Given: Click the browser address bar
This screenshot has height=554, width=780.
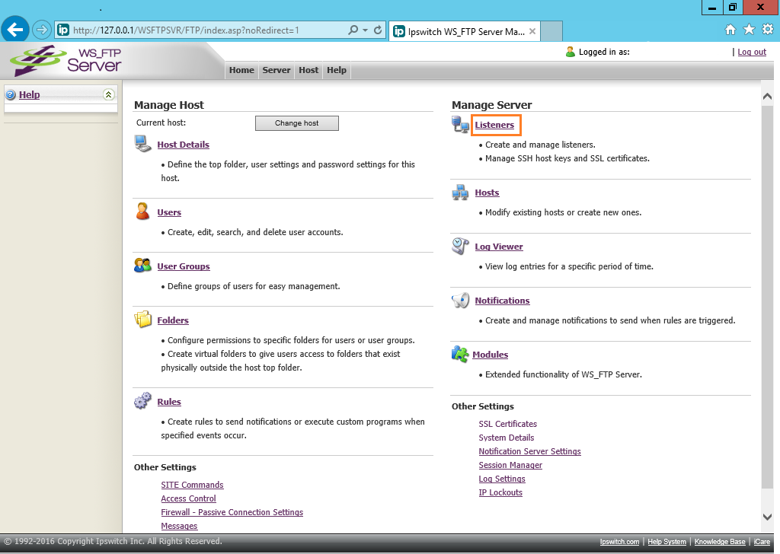Looking at the screenshot, I should 206,30.
